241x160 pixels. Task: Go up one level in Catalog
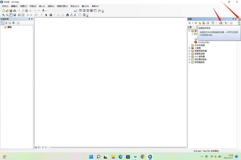tap(200, 23)
